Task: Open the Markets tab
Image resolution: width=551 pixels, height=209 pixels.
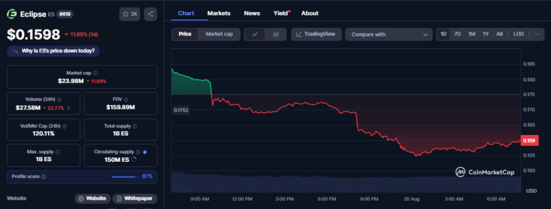Action: tap(219, 13)
